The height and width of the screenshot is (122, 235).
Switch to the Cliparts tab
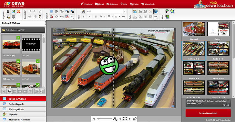click(x=23, y=114)
